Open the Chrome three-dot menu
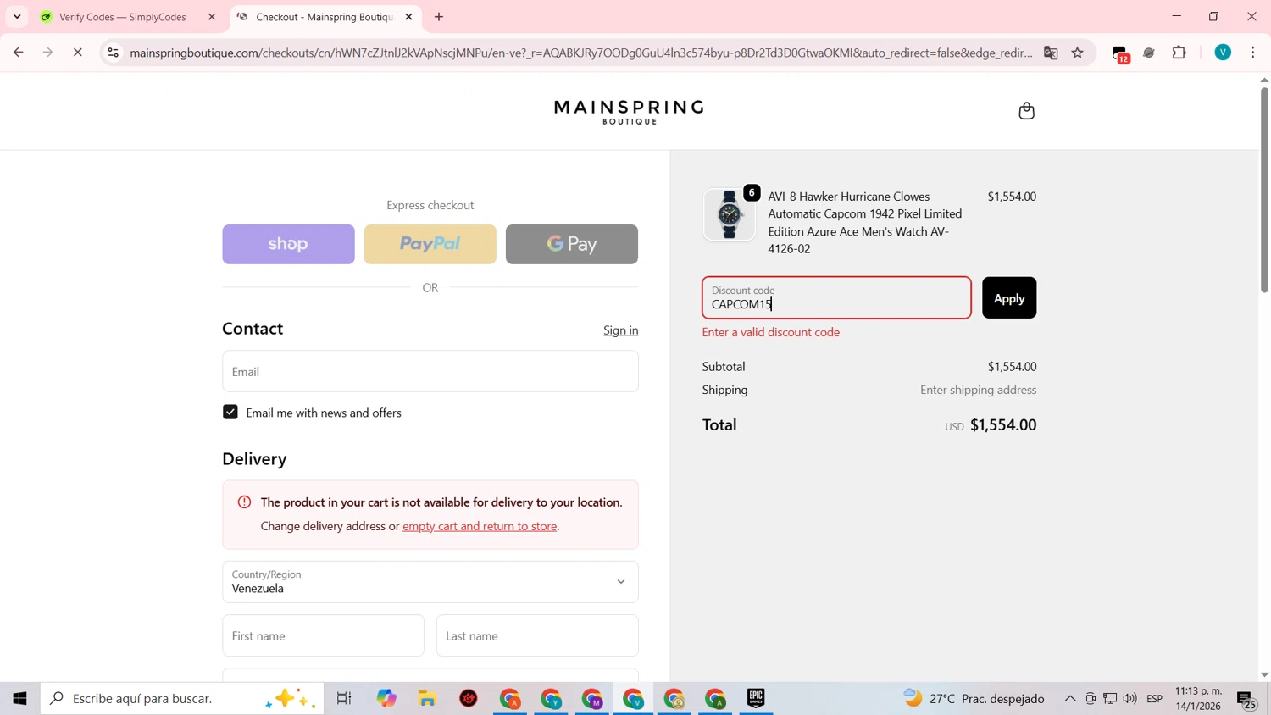This screenshot has height=715, width=1271. tap(1252, 53)
